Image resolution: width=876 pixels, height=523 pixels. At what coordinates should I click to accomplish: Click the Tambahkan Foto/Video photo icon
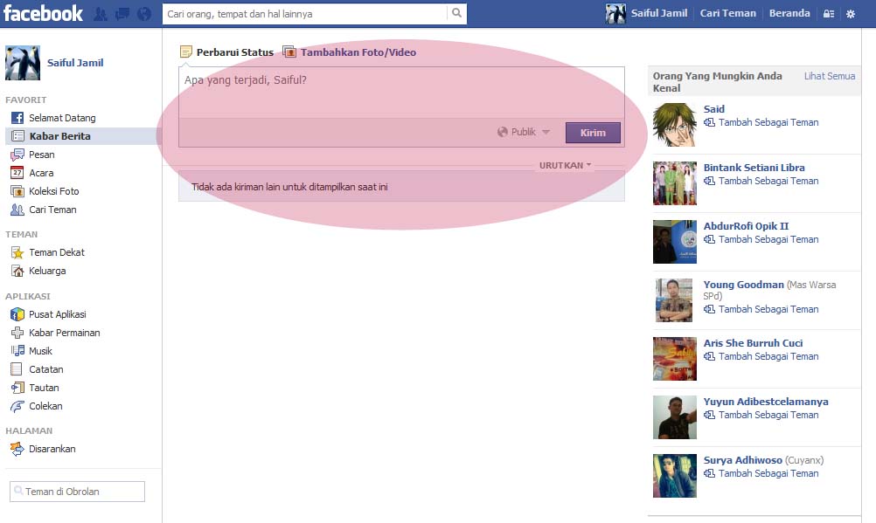point(289,52)
